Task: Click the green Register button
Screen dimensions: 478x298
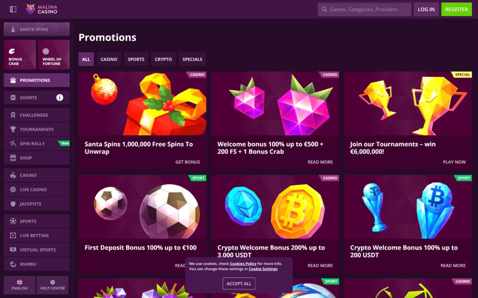Action: [x=457, y=9]
